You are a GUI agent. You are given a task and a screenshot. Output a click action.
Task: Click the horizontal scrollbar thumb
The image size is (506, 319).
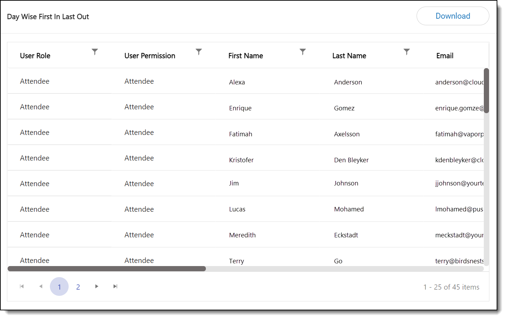pyautogui.click(x=107, y=269)
